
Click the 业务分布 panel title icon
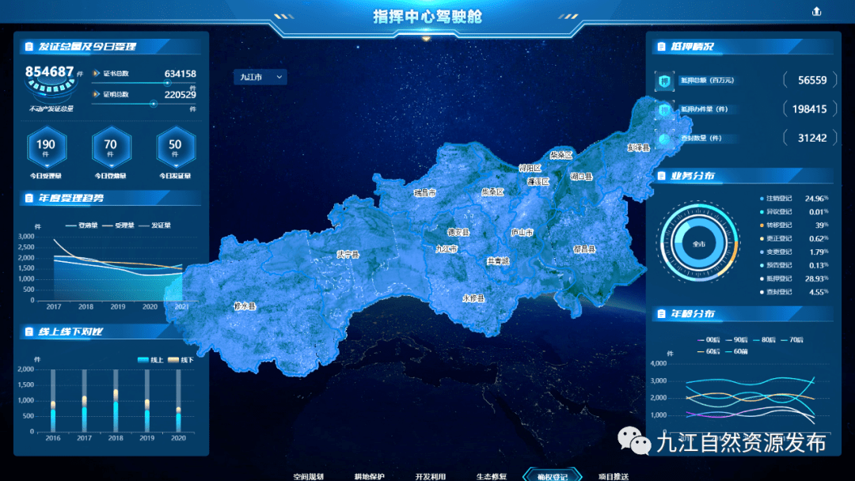coord(660,176)
